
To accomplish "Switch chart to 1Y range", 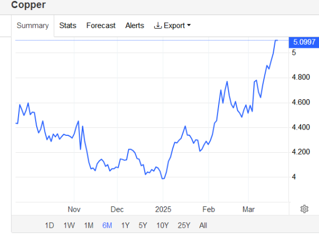I will click(125, 225).
